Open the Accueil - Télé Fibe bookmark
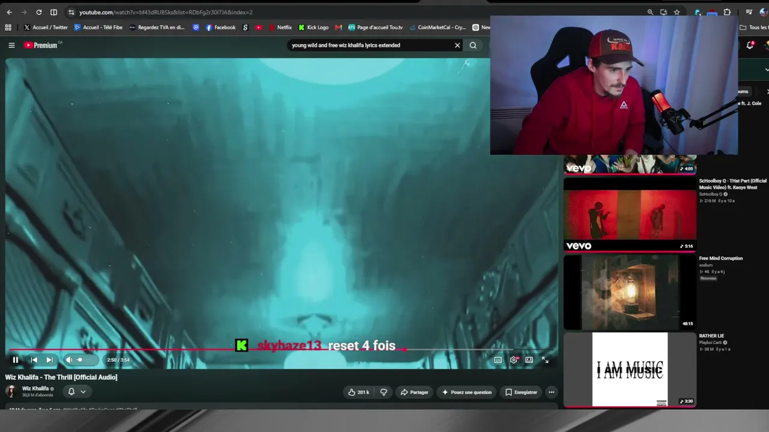Screen dimensions: 769x432 99,27
